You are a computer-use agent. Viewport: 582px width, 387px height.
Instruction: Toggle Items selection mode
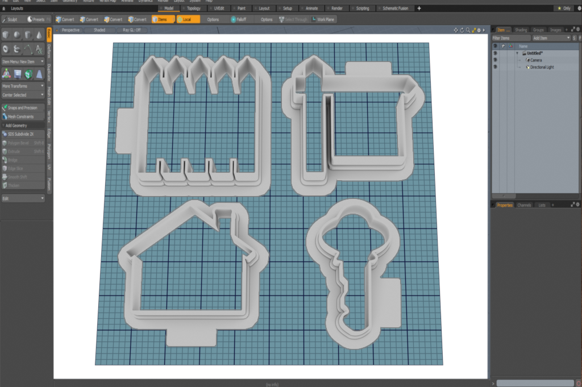163,19
